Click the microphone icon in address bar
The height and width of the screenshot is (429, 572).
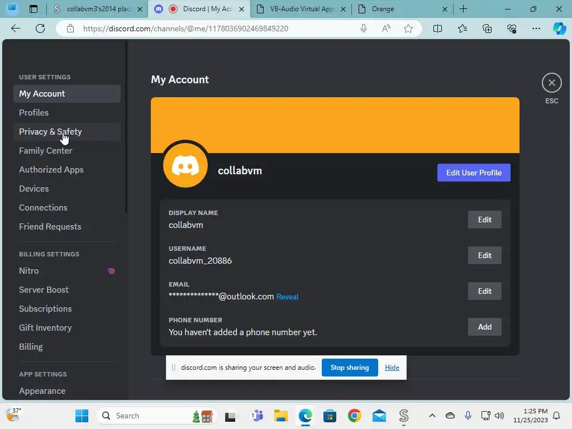pyautogui.click(x=363, y=28)
